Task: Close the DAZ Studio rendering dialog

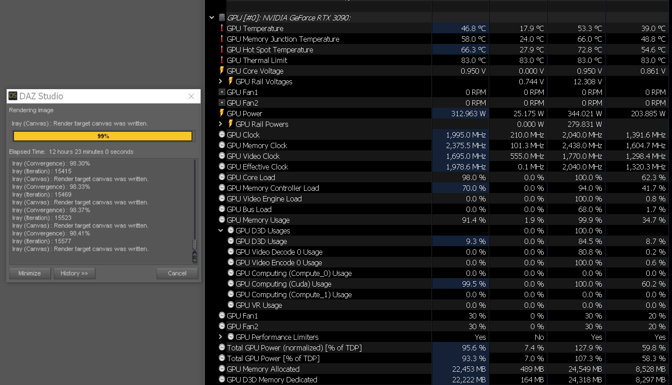Action: point(191,96)
